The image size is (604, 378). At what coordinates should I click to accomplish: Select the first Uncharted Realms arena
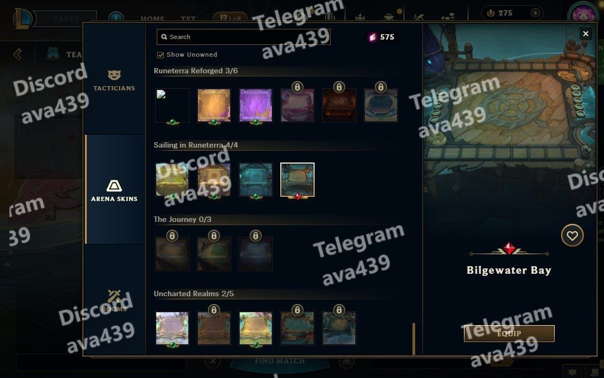pos(172,328)
